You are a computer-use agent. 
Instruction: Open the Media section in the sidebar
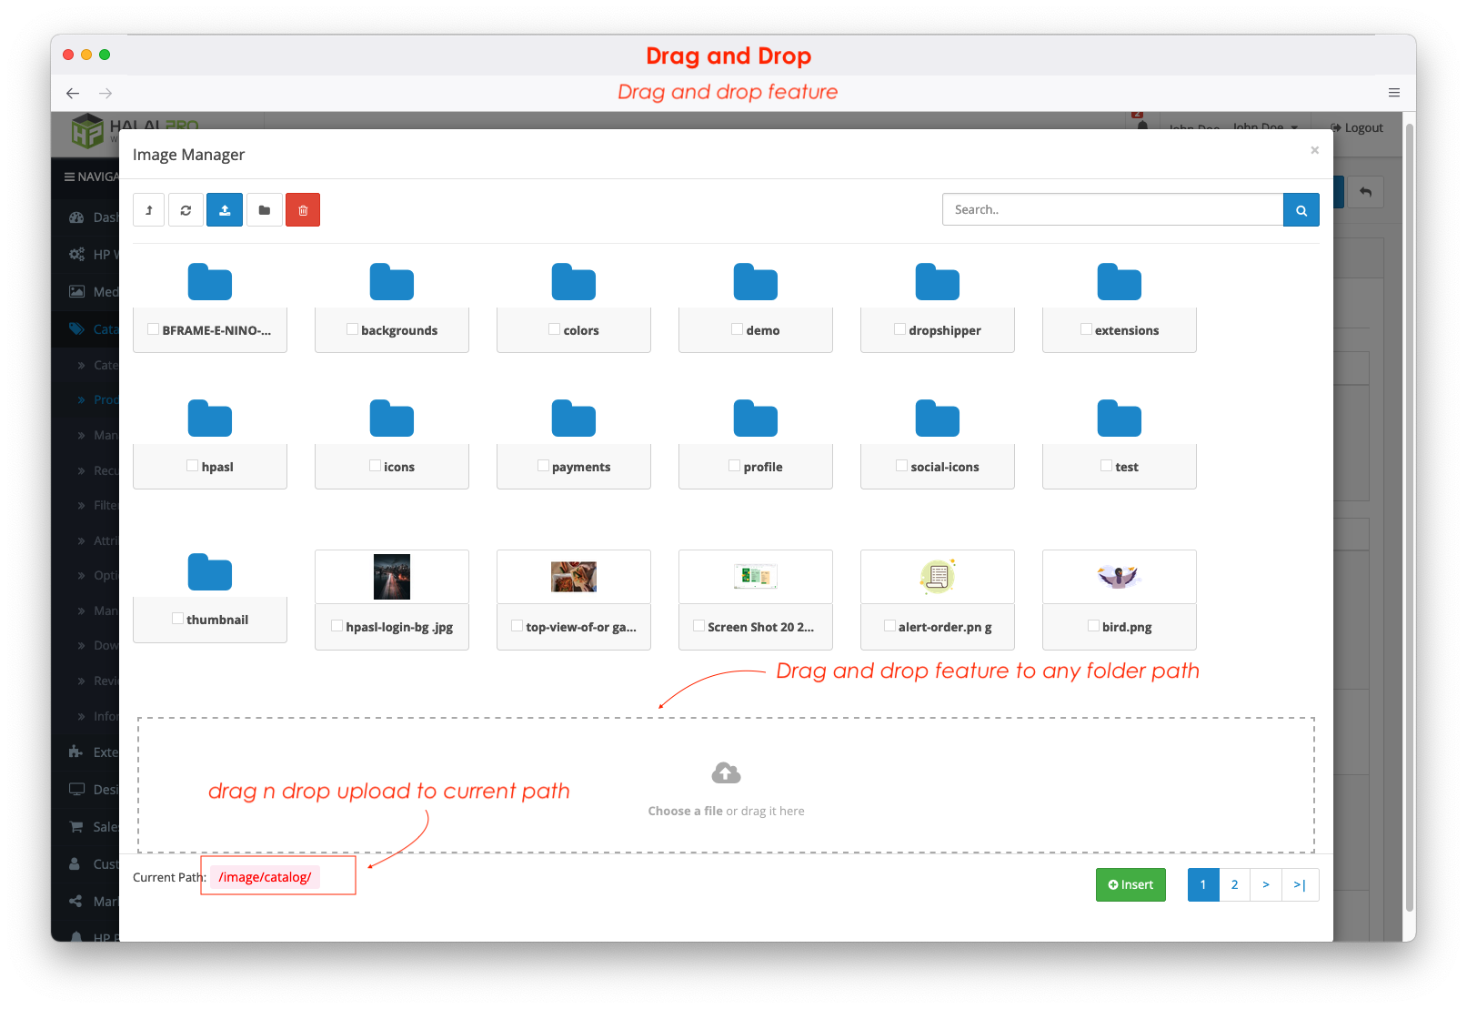[102, 291]
